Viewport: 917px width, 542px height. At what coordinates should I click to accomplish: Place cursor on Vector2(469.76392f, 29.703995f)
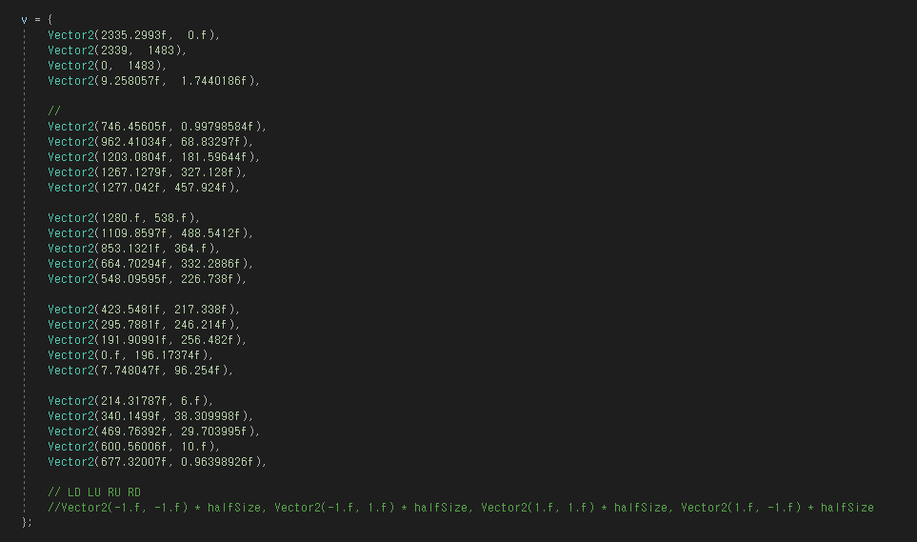tap(153, 432)
